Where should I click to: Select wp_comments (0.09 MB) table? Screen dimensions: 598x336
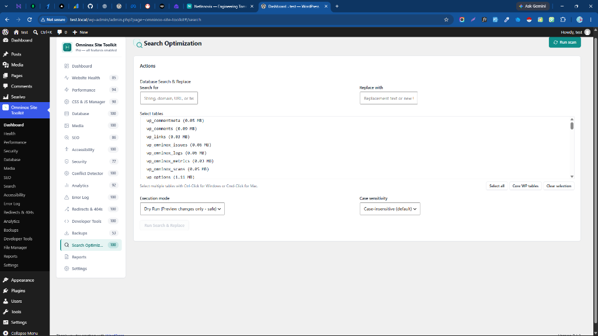pyautogui.click(x=172, y=129)
